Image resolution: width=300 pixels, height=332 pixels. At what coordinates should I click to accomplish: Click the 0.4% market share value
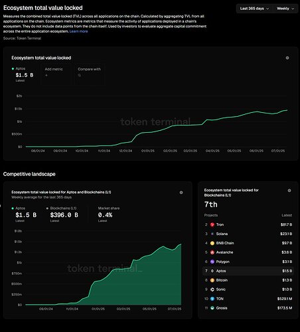(x=105, y=215)
